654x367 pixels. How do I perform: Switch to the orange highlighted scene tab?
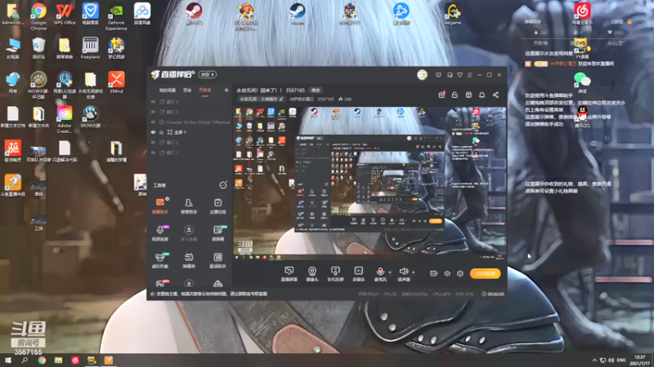(205, 90)
